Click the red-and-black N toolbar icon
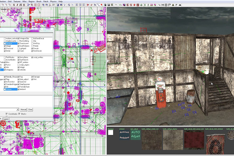 coord(138,5)
